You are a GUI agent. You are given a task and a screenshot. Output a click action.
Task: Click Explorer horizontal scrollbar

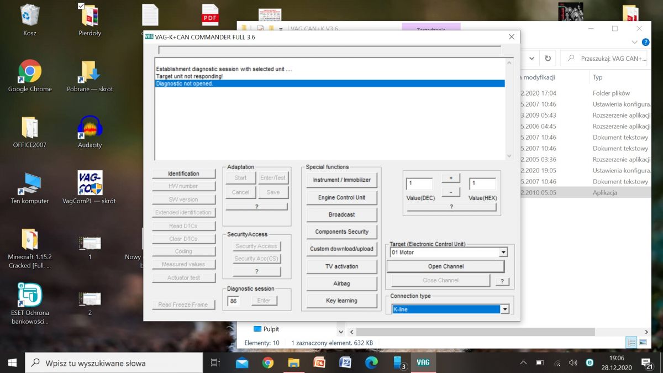(x=475, y=332)
